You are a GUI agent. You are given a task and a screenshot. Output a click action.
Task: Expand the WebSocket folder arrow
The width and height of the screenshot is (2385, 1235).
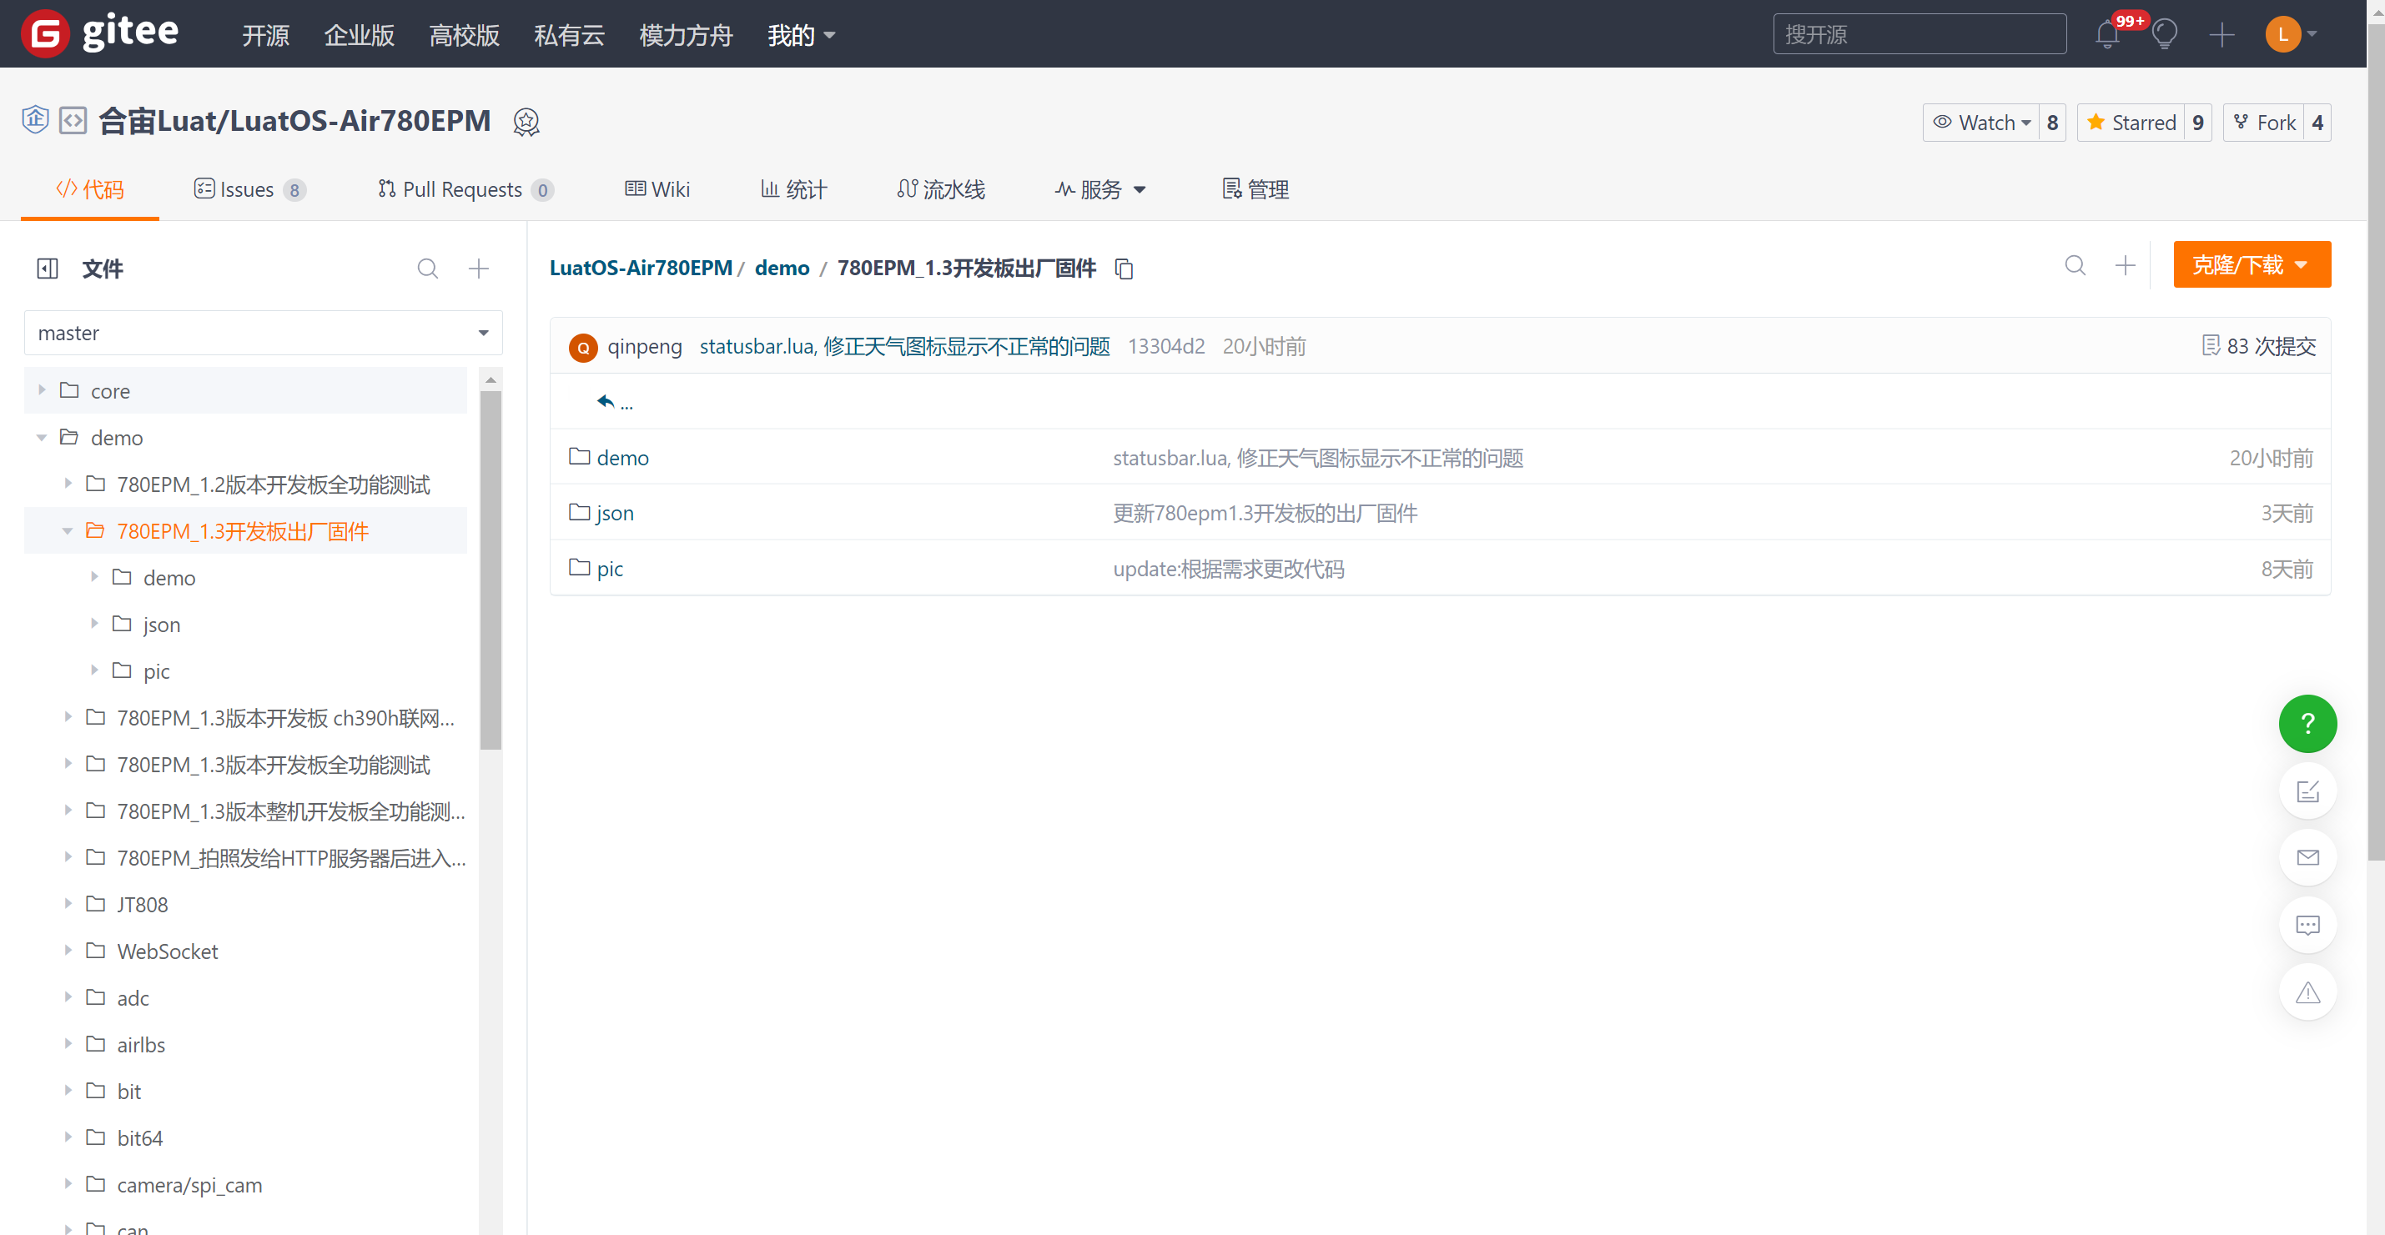coord(68,950)
